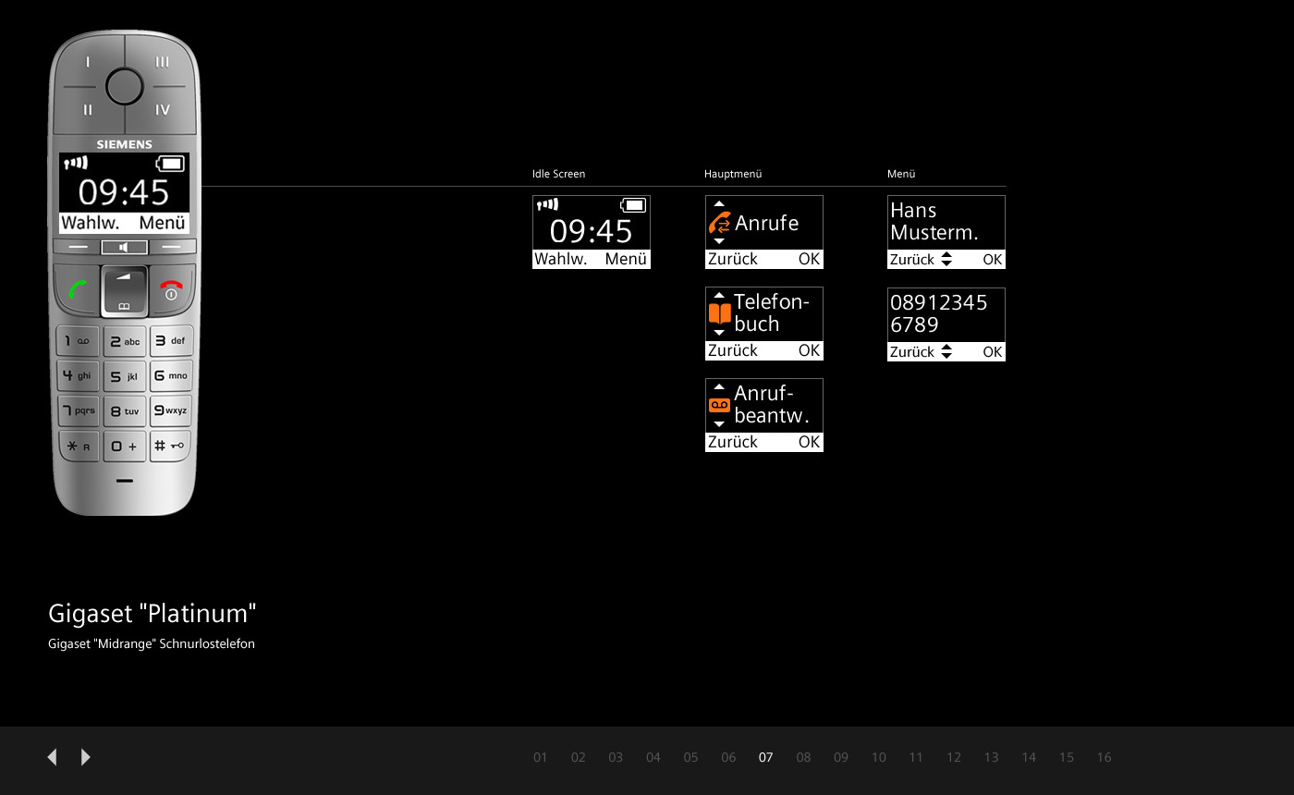Go to the previous slide arrow
The width and height of the screenshot is (1294, 795).
[x=53, y=757]
